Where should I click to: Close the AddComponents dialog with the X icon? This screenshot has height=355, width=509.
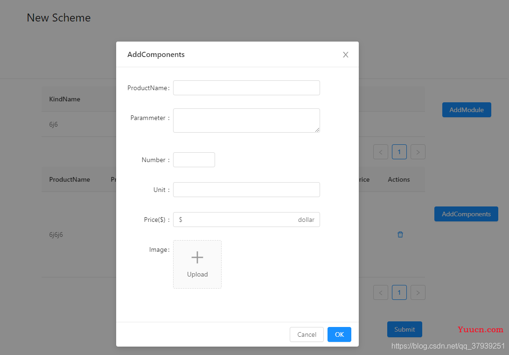click(x=345, y=55)
